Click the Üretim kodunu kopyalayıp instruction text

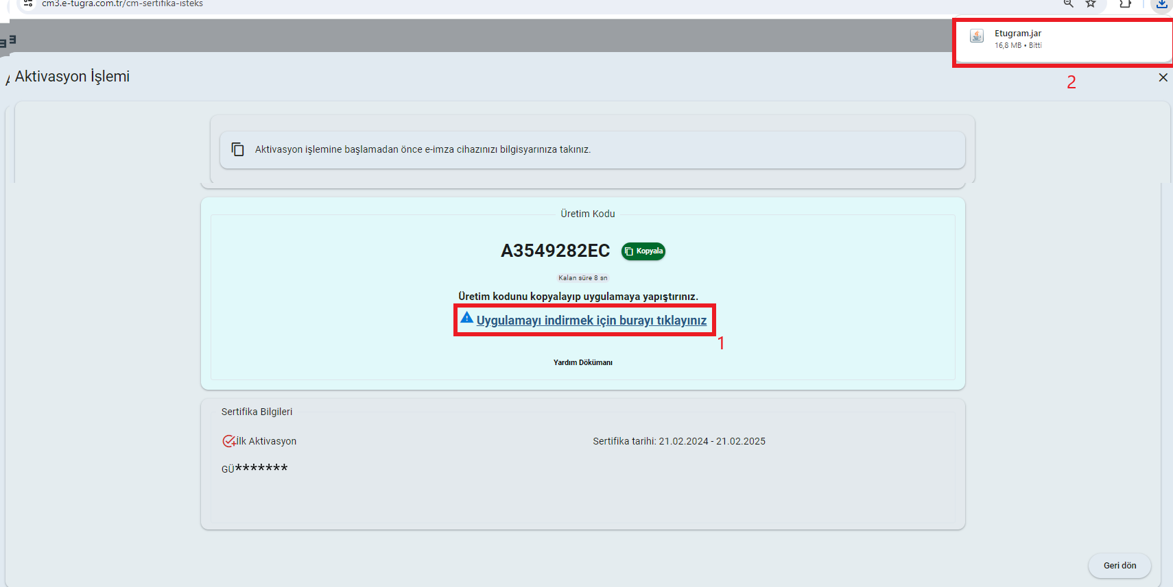pos(578,297)
